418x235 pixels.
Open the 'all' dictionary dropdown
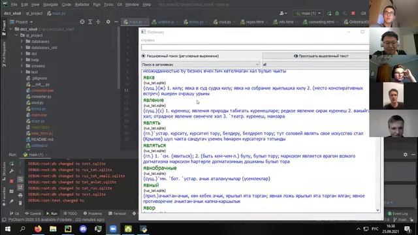[x=315, y=65]
